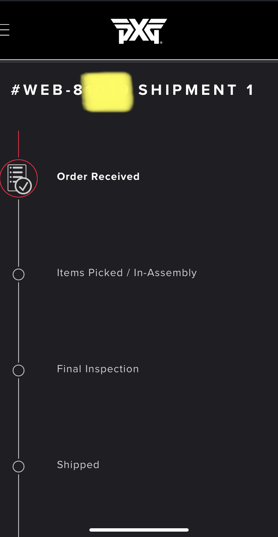278x537 pixels.
Task: Tap the PXG logo
Action: [x=139, y=31]
